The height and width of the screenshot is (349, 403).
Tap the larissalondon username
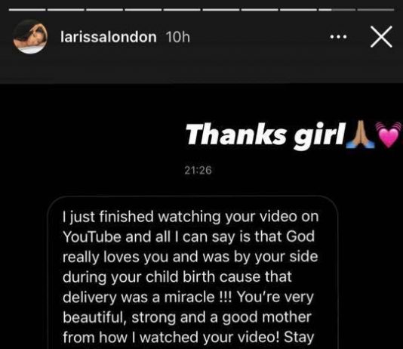pos(109,37)
